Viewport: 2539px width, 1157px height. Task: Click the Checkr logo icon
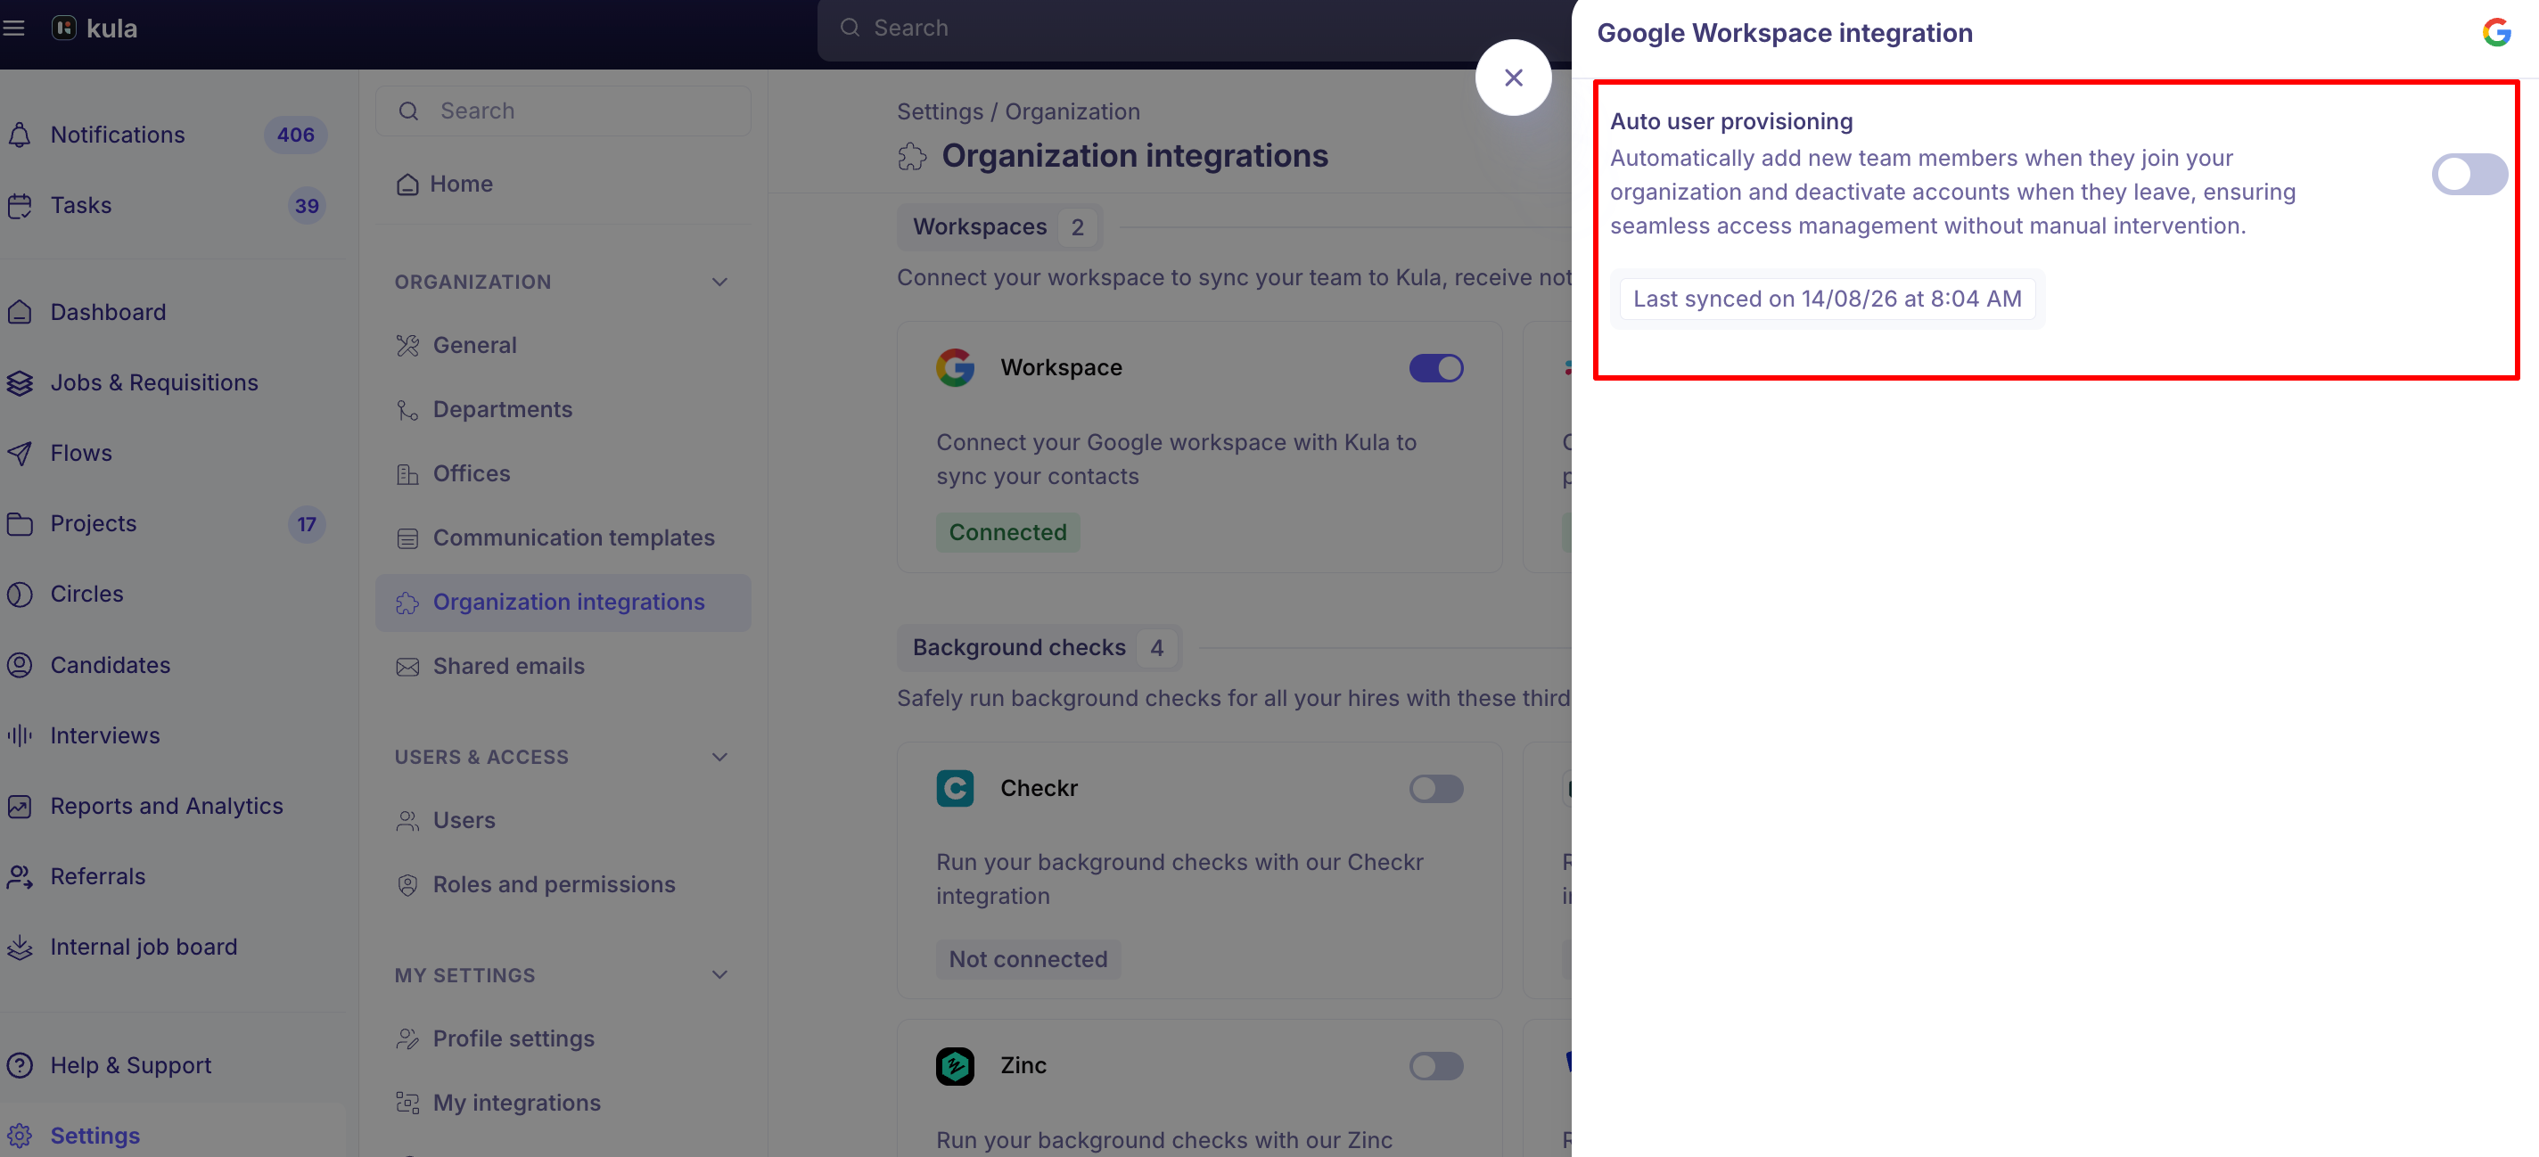[x=954, y=788]
